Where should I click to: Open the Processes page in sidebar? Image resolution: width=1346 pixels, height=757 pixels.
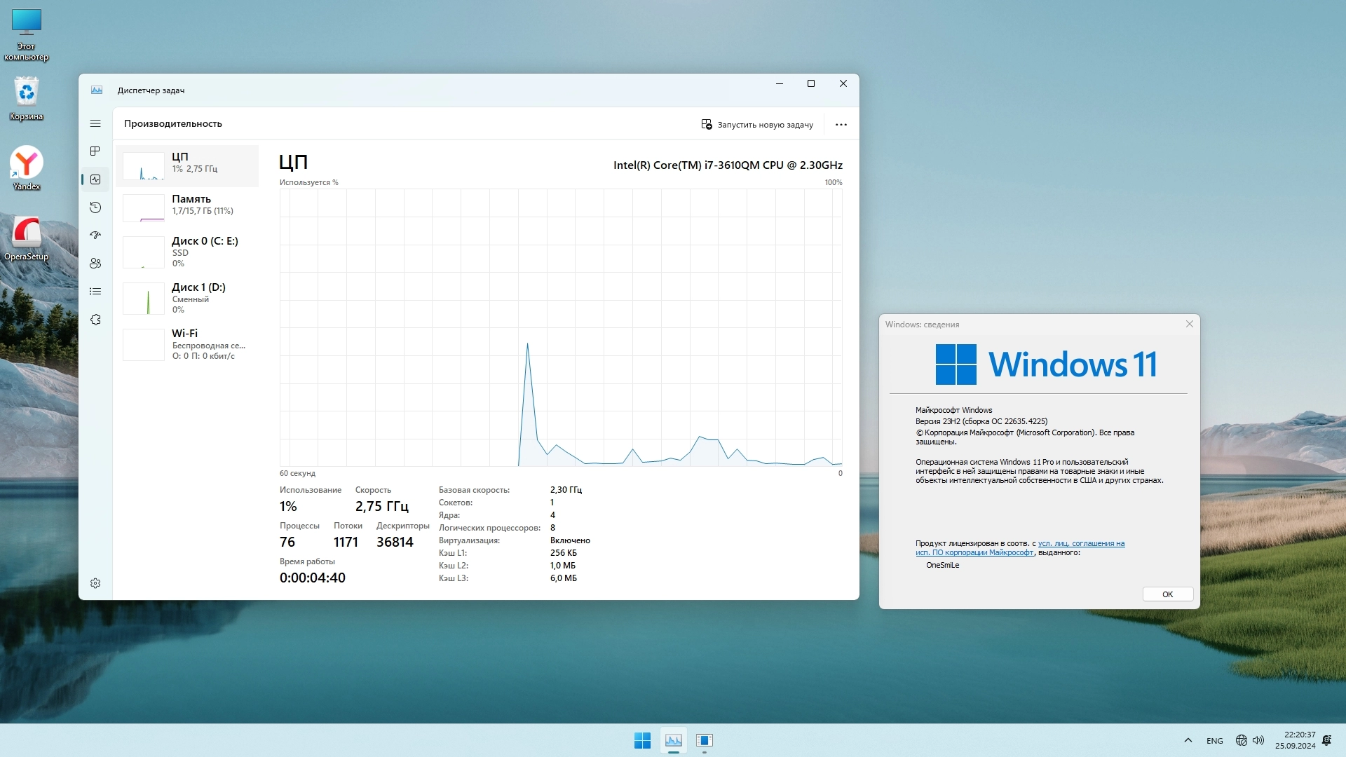point(95,151)
